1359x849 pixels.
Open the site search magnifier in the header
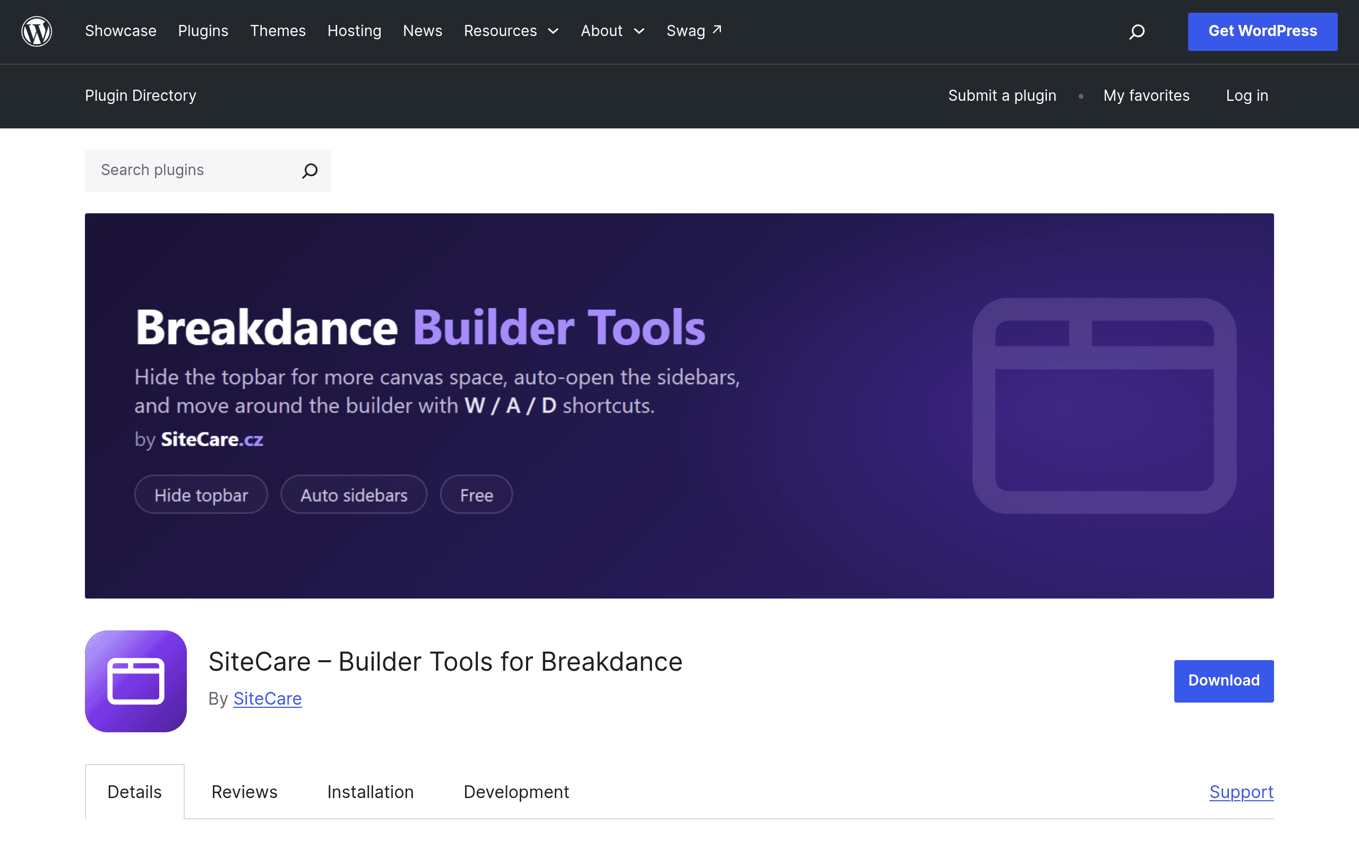(1137, 31)
